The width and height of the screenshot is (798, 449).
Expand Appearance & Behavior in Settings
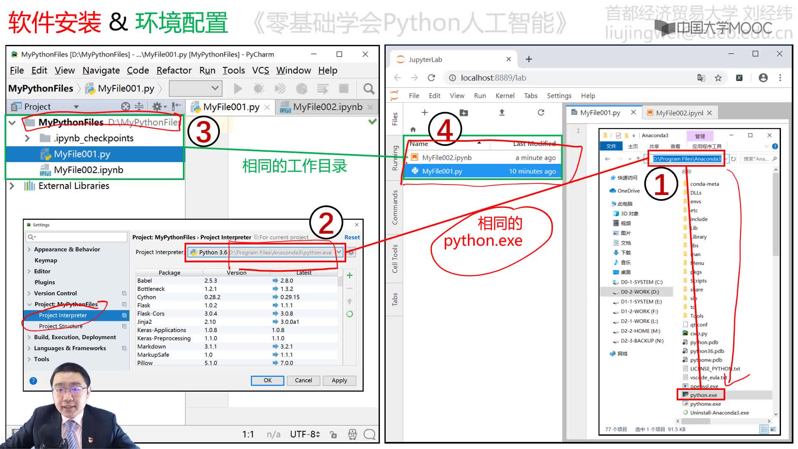coord(29,249)
